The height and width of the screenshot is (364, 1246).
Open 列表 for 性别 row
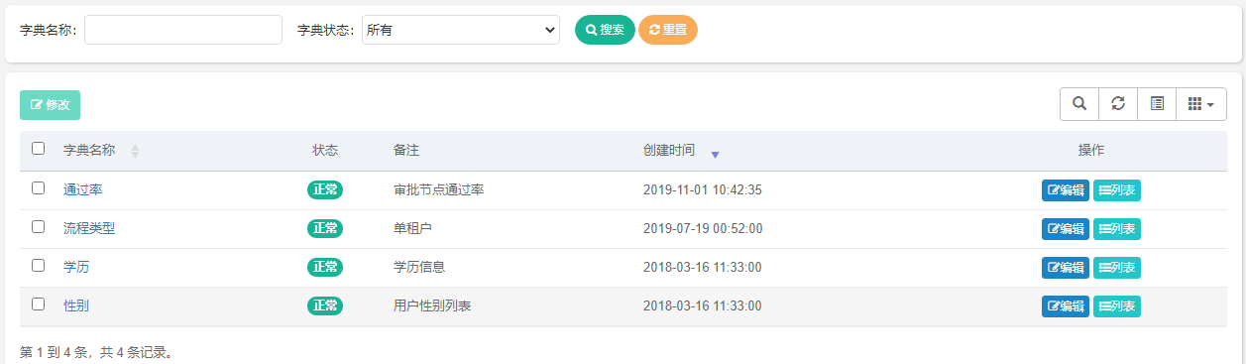click(1117, 306)
